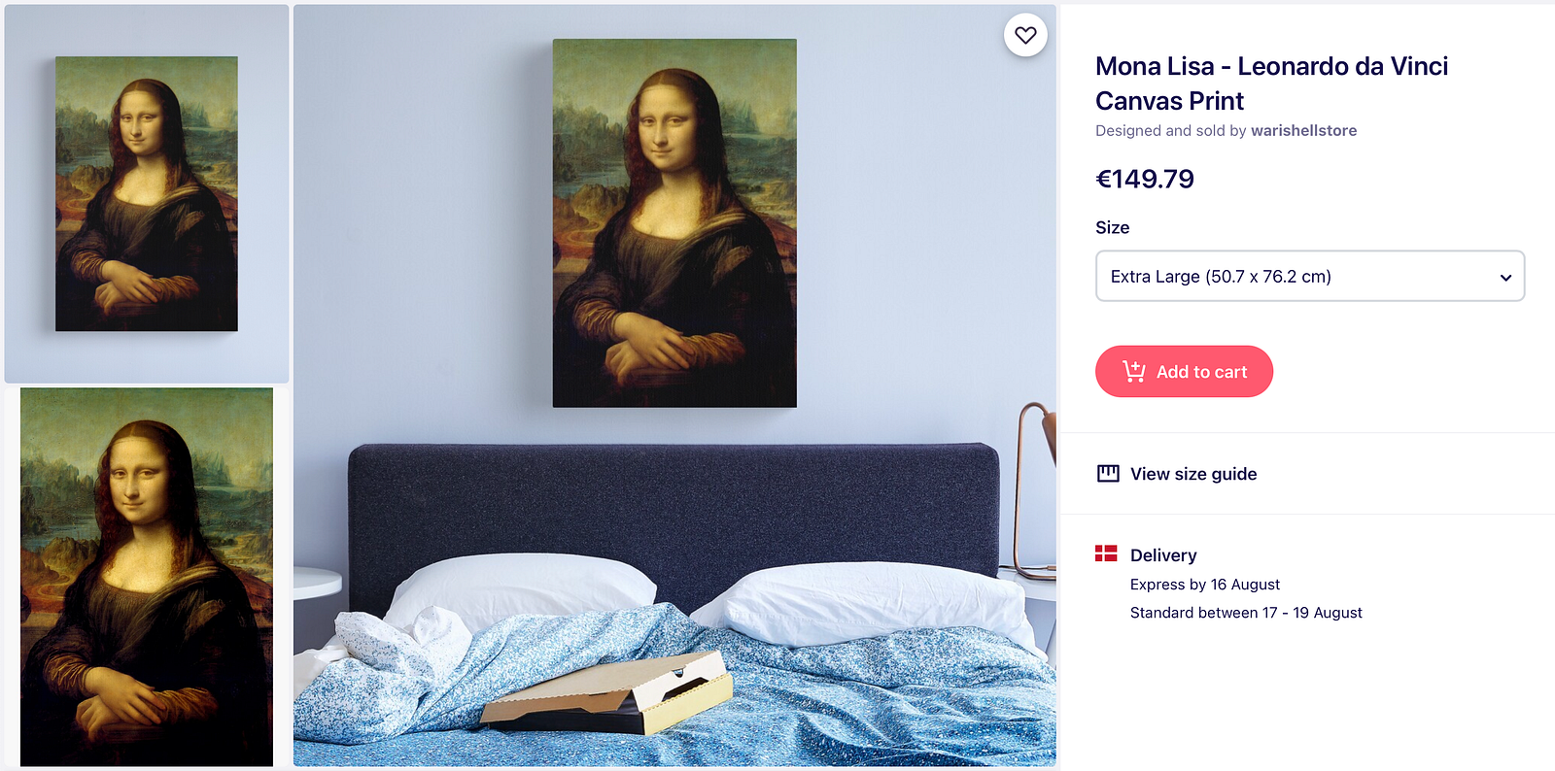Open the View size guide link
Viewport: 1555px width, 771px height.
pos(1193,474)
